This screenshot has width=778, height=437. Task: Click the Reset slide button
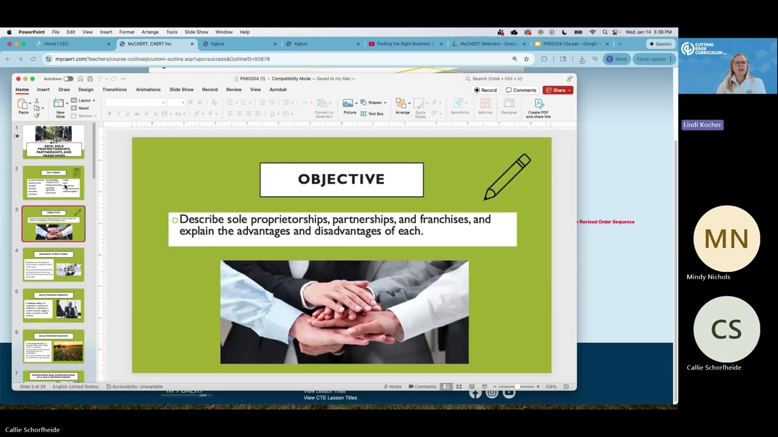point(80,108)
